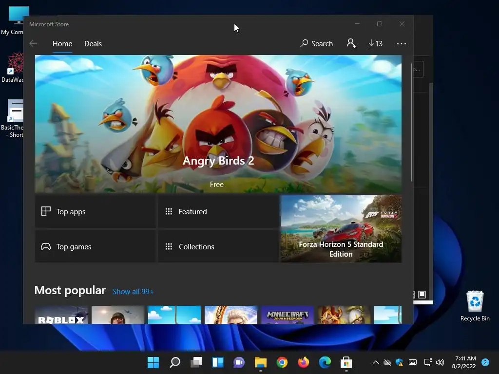Viewport: 499px width, 374px height.
Task: Select the Recycle Bin desktop icon
Action: 475,306
